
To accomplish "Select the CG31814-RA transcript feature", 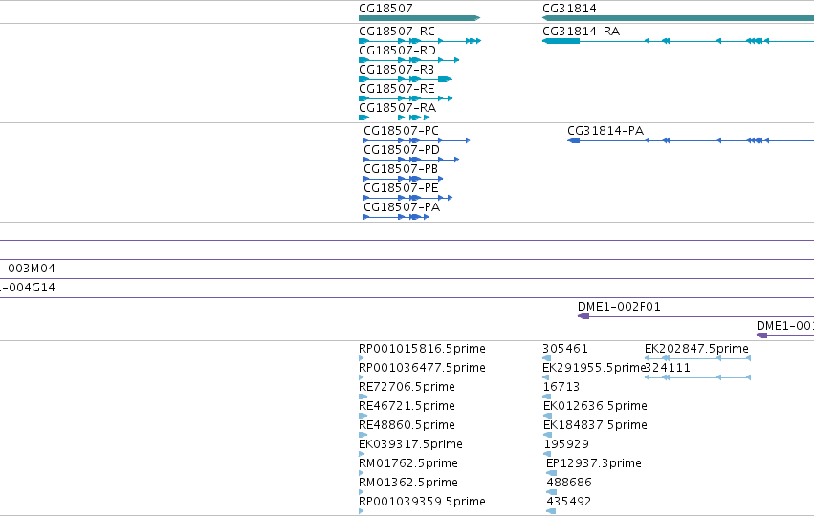I will pos(678,41).
